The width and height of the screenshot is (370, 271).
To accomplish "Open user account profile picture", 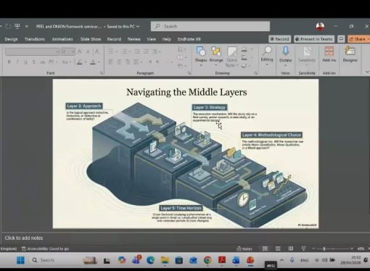I will [320, 26].
